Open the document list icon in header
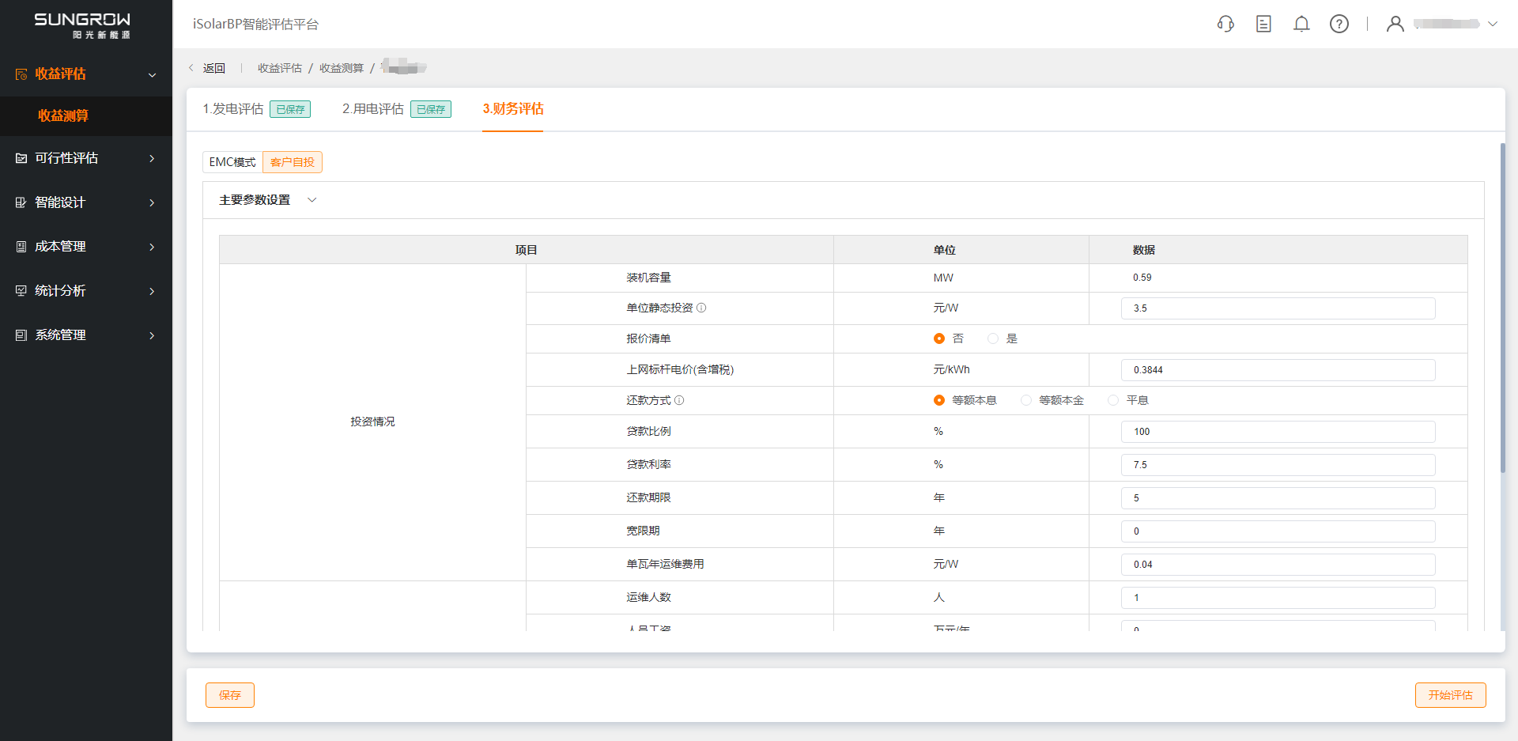 click(x=1263, y=24)
